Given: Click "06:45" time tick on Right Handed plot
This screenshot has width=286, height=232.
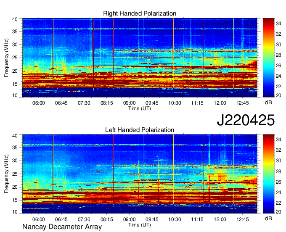Looking at the screenshot, I should (x=61, y=103).
